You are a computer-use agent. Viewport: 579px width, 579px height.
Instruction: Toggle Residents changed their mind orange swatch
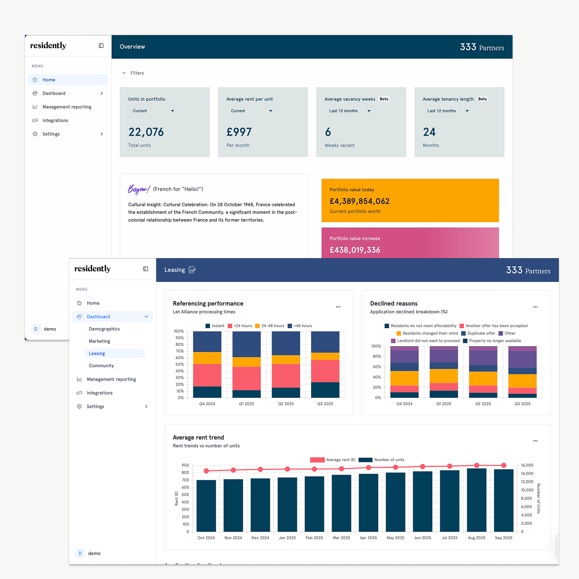click(x=399, y=333)
